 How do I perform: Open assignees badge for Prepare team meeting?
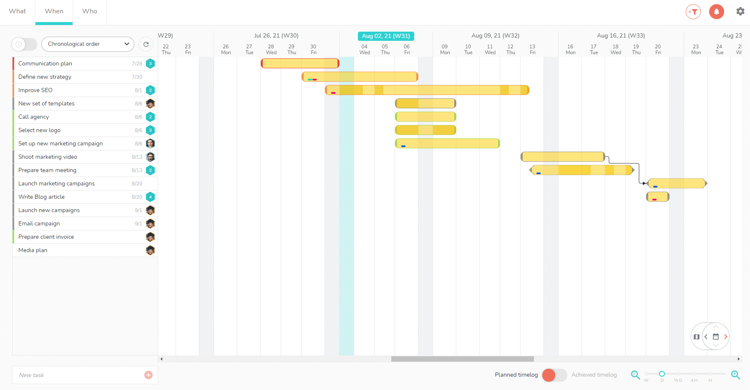(x=151, y=170)
